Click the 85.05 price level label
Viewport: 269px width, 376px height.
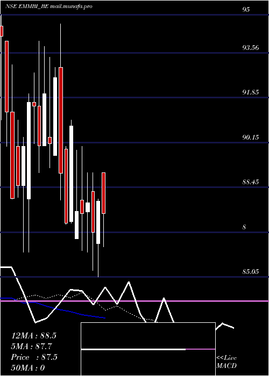point(251,272)
